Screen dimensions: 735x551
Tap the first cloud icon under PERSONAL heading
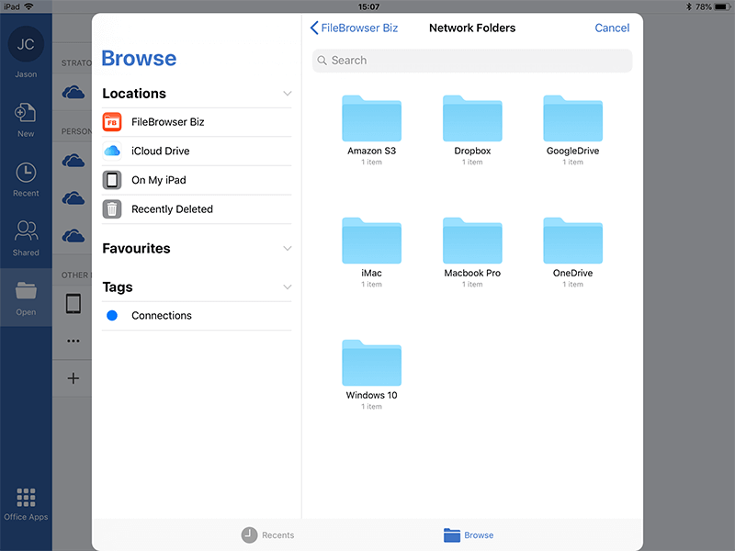(73, 161)
